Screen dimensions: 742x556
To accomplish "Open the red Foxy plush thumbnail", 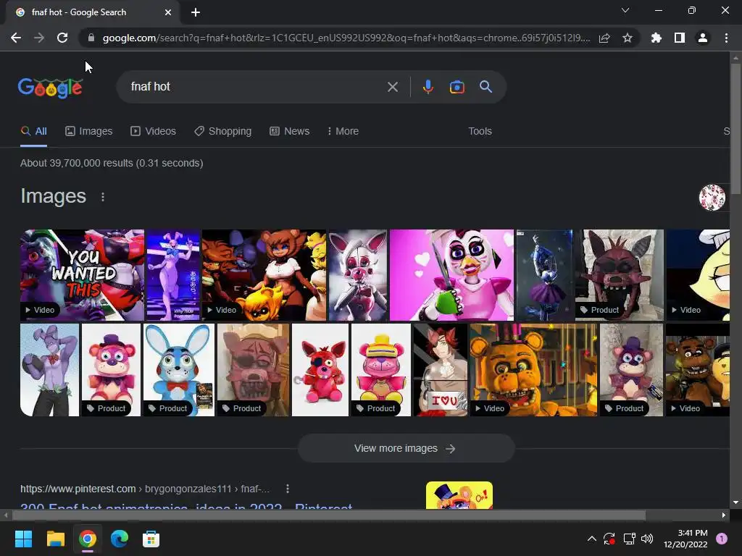I will (x=320, y=370).
